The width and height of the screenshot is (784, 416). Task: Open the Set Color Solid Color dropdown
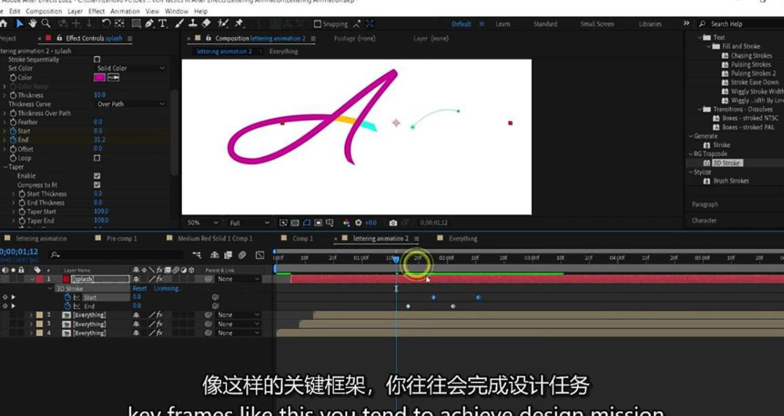tap(131, 68)
